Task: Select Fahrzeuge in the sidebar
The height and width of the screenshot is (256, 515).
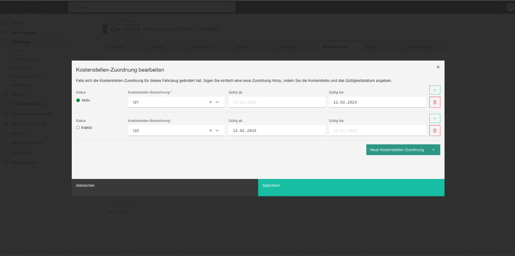Action: click(21, 42)
